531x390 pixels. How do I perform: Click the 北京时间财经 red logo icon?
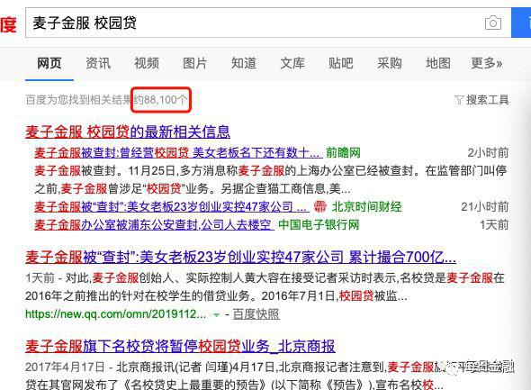[320, 206]
